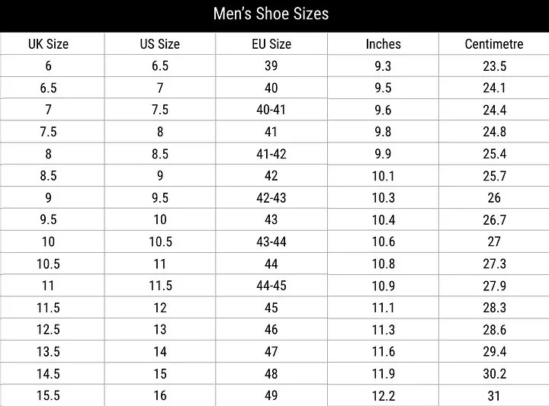Click the EU size 44-45 cell
Viewport: 549px width, 406px height.
(271, 286)
